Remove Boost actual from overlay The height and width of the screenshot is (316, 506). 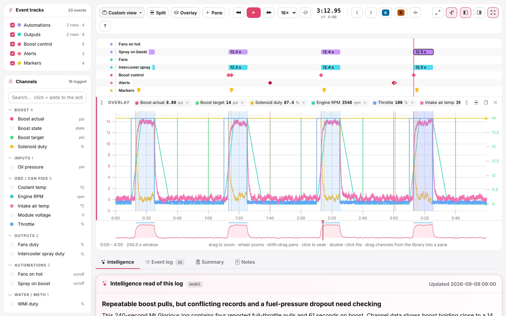tap(187, 103)
